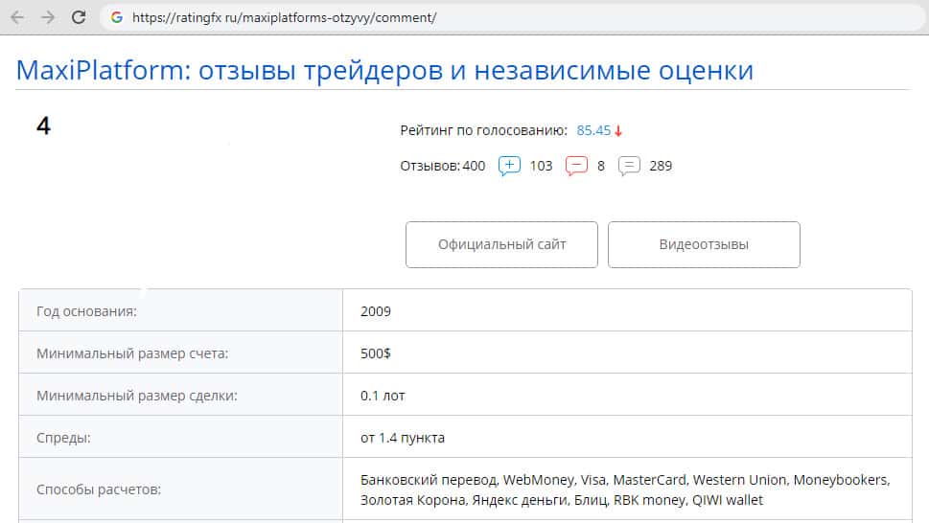This screenshot has width=929, height=523.
Task: Reload the current page
Action: point(80,17)
